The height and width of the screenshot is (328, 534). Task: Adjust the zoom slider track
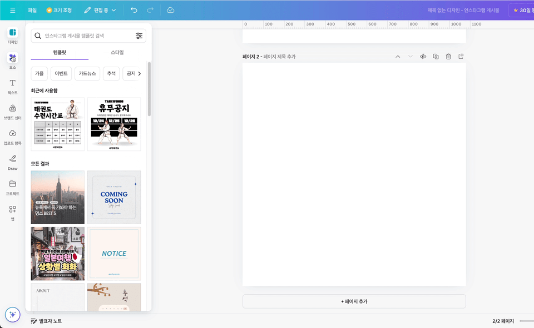coord(527,321)
